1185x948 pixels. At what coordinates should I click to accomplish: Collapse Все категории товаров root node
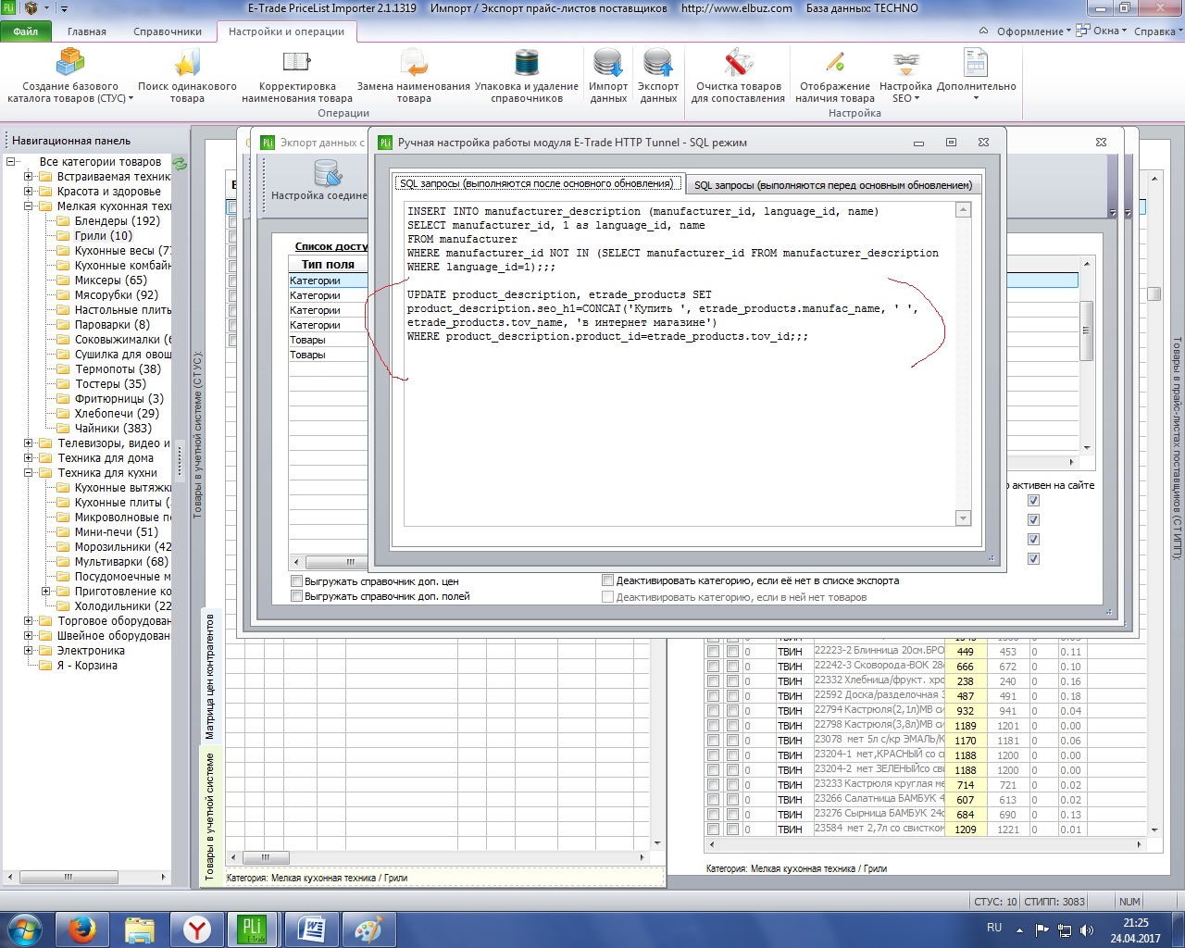point(11,162)
